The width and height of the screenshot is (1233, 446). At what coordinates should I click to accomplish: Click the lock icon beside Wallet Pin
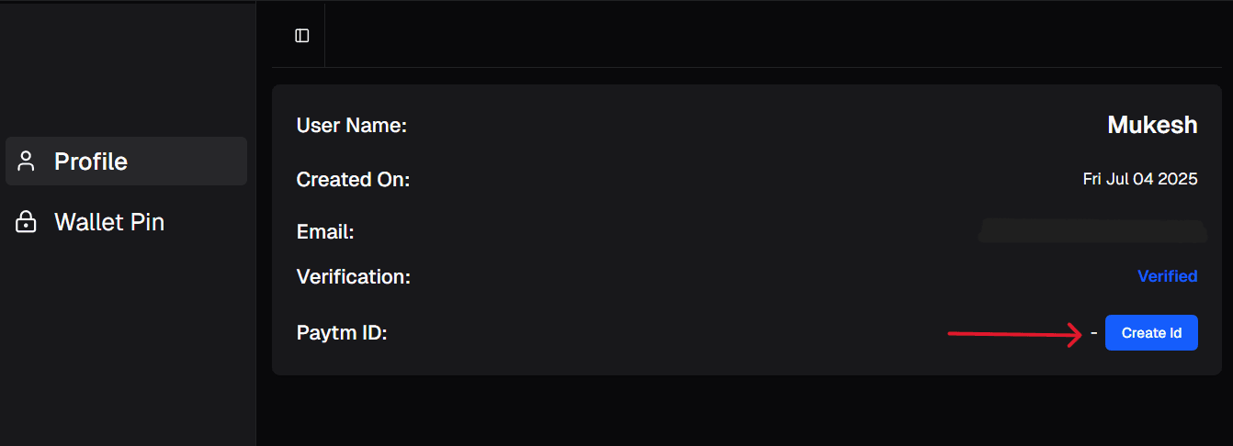[x=27, y=222]
